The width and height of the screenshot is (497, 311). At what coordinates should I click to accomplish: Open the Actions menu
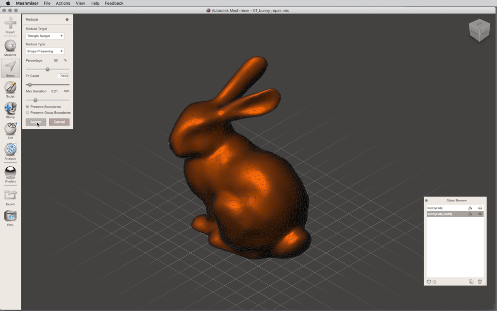pos(63,3)
